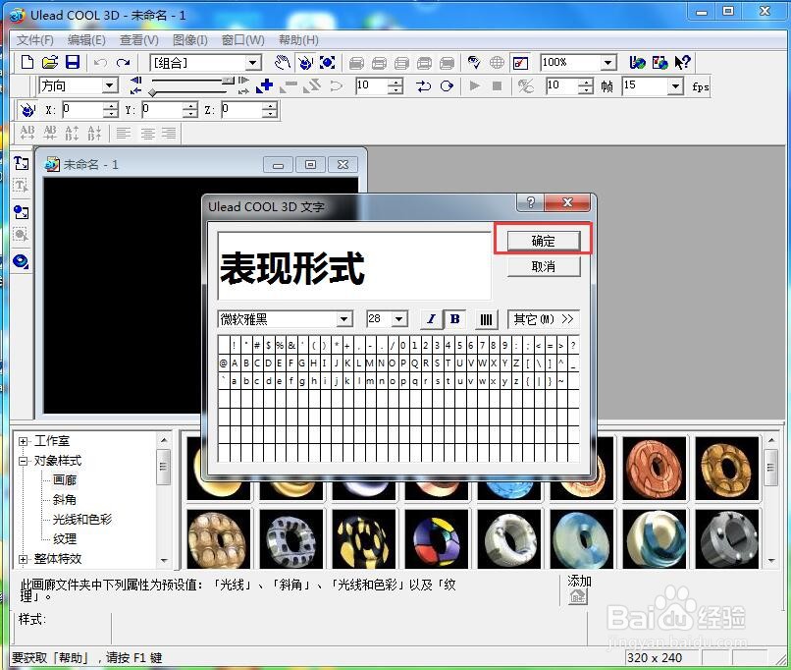Open the font size 28 dropdown

point(399,319)
